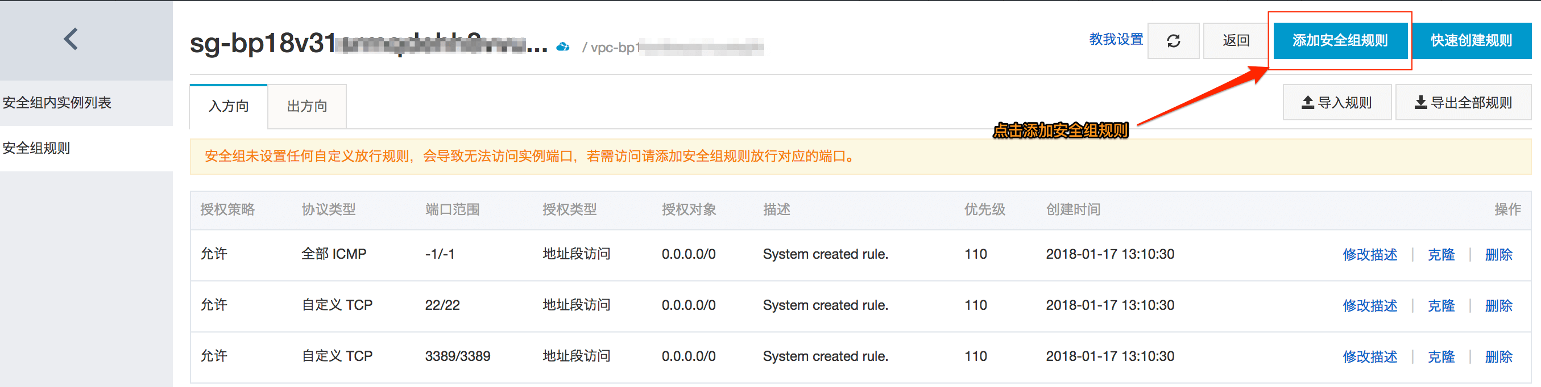Click 修改描述 for the ICMP rule

click(x=1369, y=254)
